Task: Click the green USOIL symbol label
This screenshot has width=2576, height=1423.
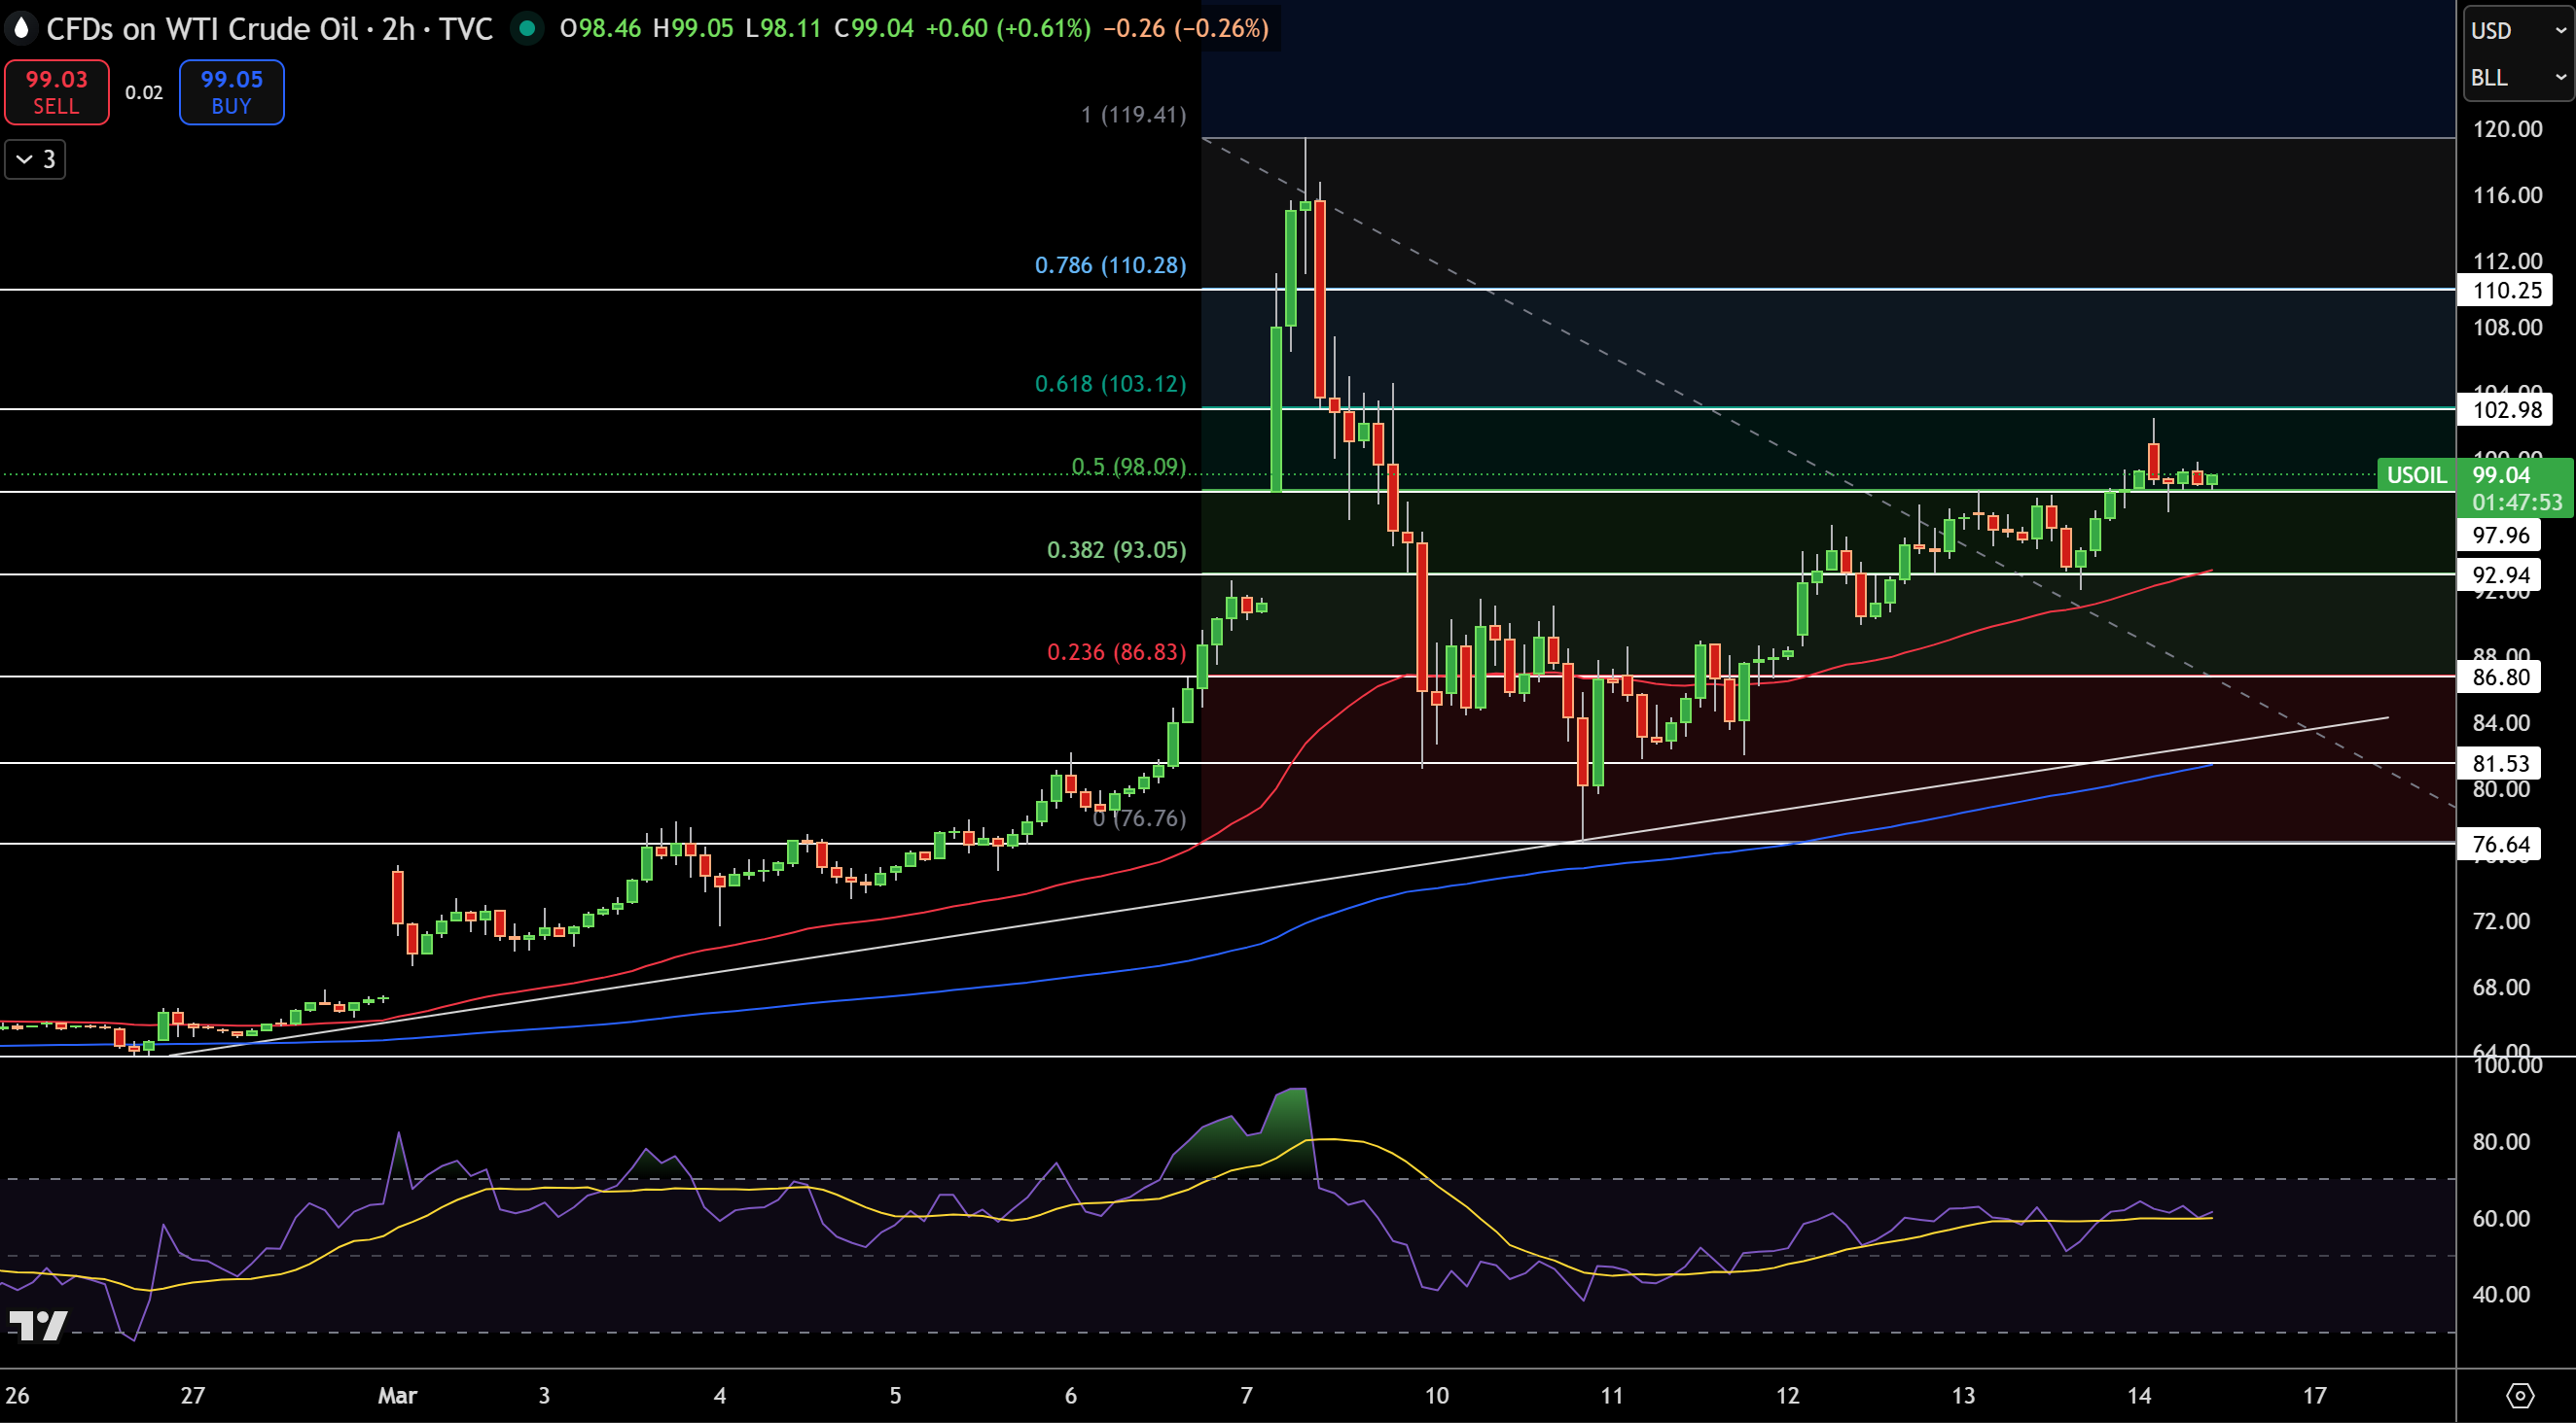Action: [x=2416, y=474]
